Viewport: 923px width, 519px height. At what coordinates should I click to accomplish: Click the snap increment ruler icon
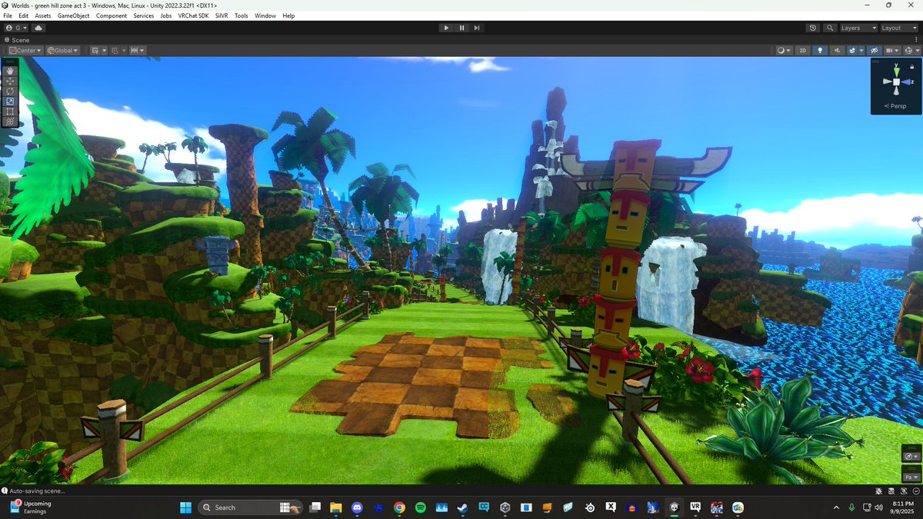coord(134,50)
